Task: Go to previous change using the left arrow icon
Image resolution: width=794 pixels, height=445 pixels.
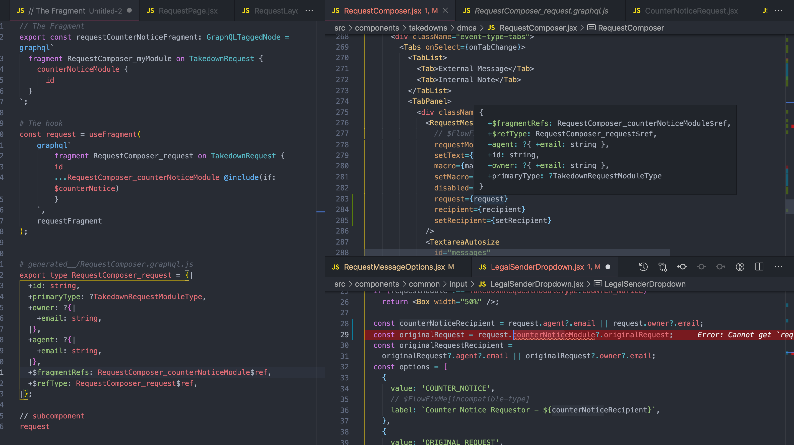Action: 682,267
